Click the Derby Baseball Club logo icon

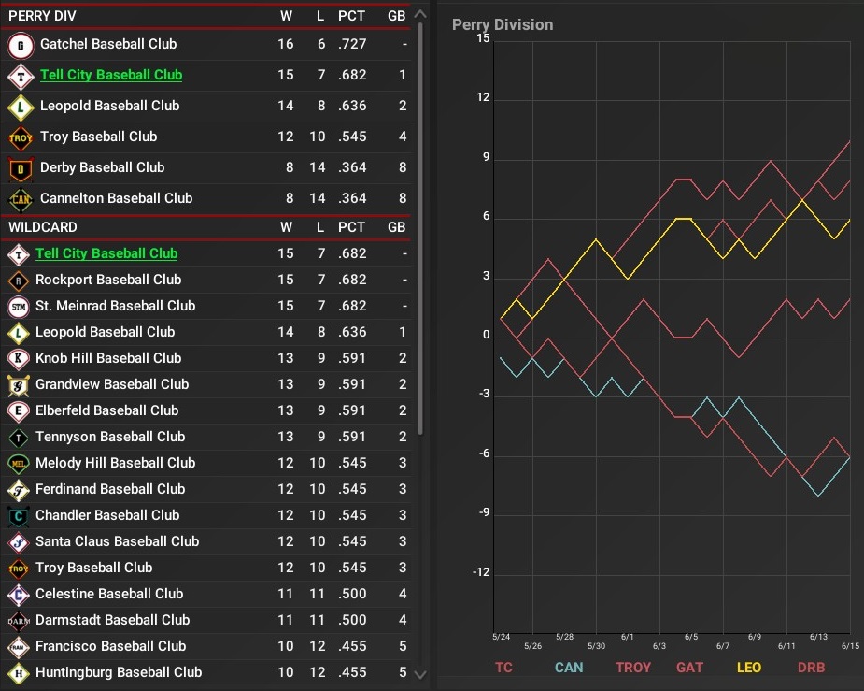point(21,168)
